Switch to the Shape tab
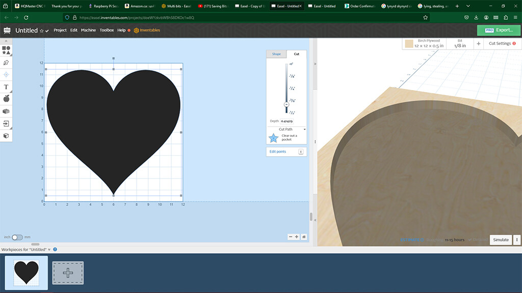Screen dimensions: 522x293 click(x=276, y=54)
